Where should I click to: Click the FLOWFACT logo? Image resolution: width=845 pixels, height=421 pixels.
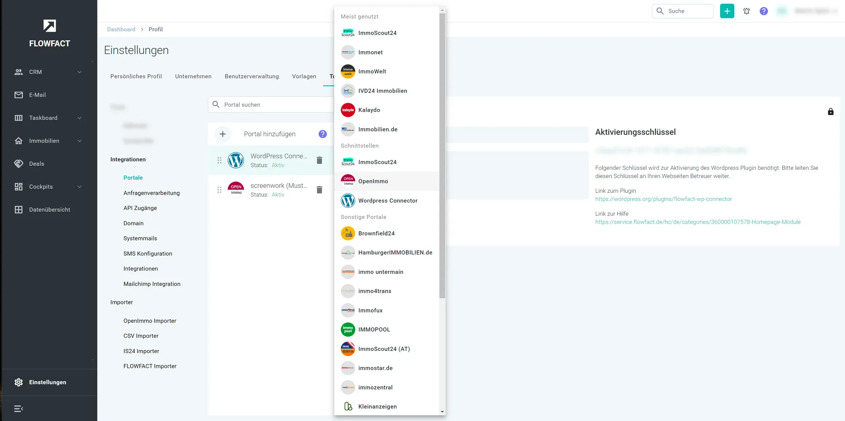pyautogui.click(x=50, y=33)
